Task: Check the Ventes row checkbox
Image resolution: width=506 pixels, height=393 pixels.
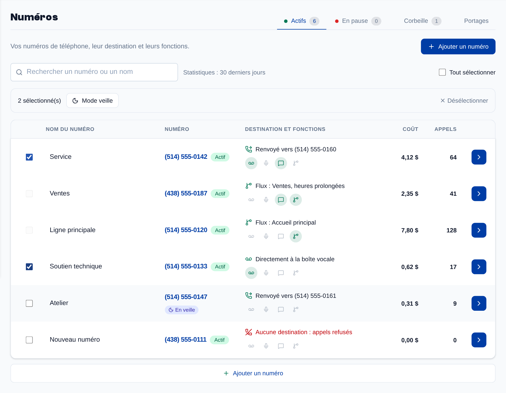Action: tap(29, 194)
